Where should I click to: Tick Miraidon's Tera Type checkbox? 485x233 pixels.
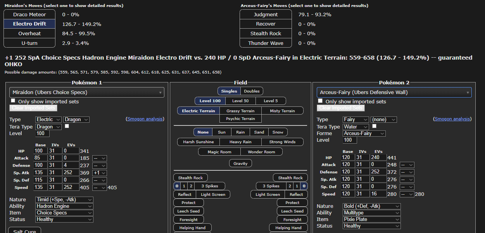pos(67,126)
